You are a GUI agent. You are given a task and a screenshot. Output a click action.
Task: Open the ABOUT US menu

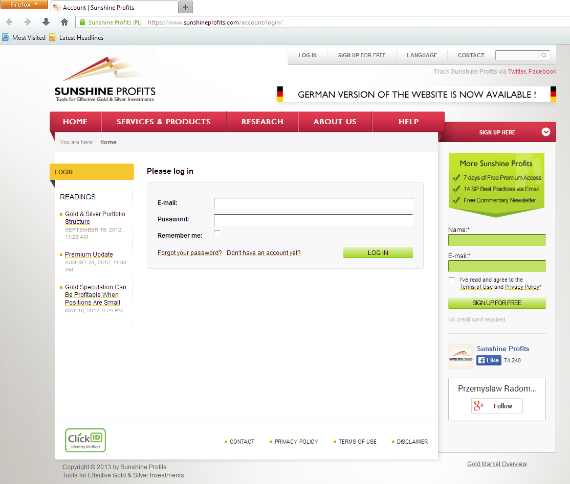[335, 122]
